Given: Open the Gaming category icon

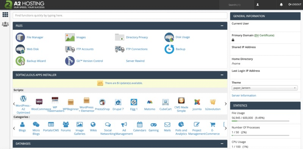Looking at the screenshot, I should pos(154,125).
